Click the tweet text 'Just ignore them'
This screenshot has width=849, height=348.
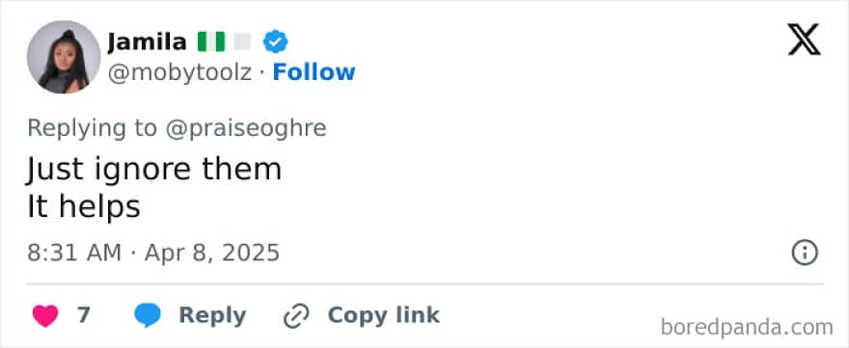click(x=154, y=170)
